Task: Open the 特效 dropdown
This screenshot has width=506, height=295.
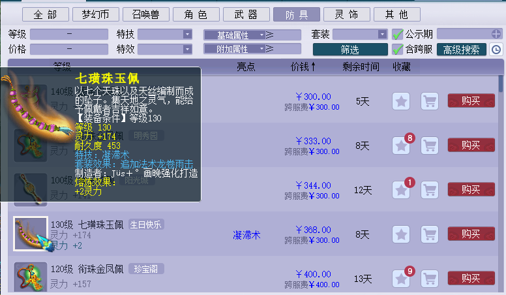Action: [x=187, y=49]
